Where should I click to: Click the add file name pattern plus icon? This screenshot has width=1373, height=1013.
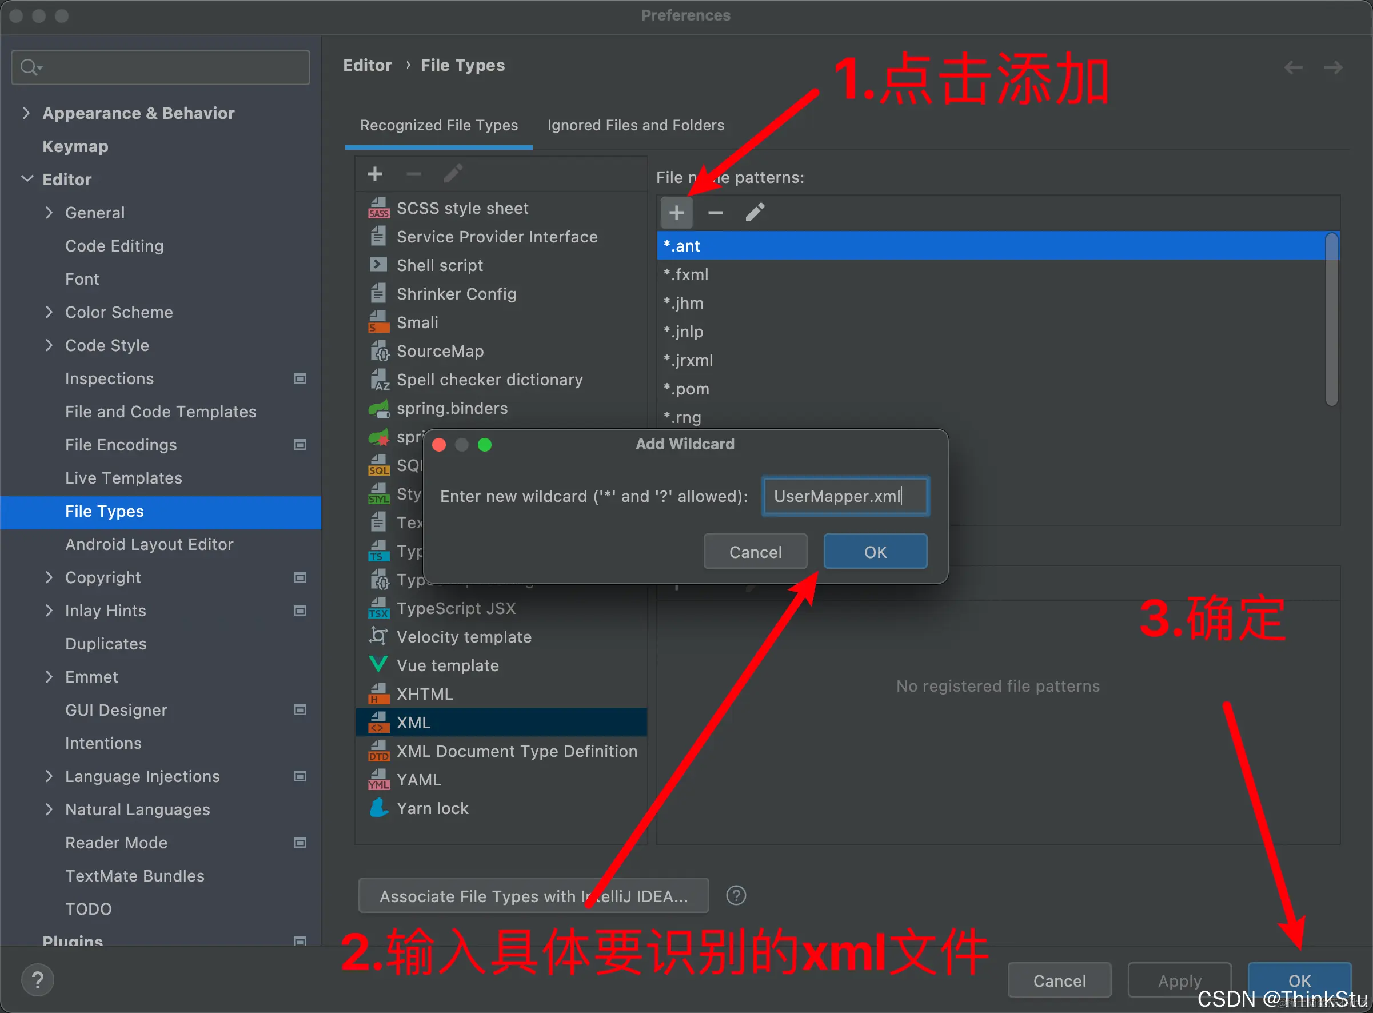click(676, 213)
